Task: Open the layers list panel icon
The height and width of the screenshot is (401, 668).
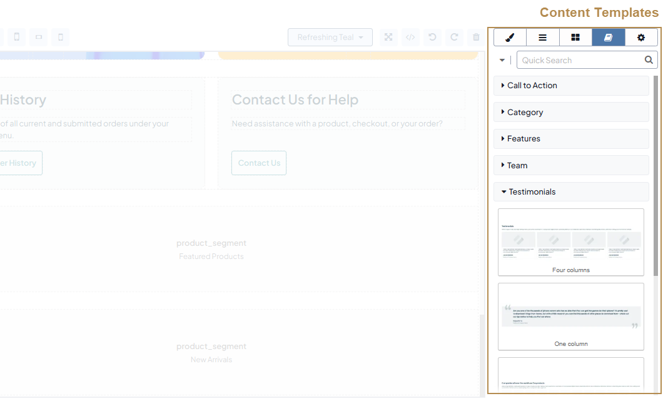Action: point(542,38)
